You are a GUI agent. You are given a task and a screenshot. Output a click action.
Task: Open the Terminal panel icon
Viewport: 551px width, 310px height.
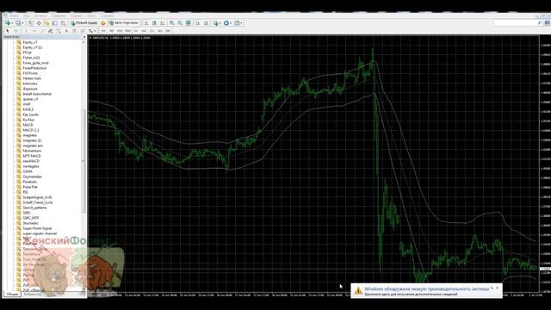click(55, 23)
